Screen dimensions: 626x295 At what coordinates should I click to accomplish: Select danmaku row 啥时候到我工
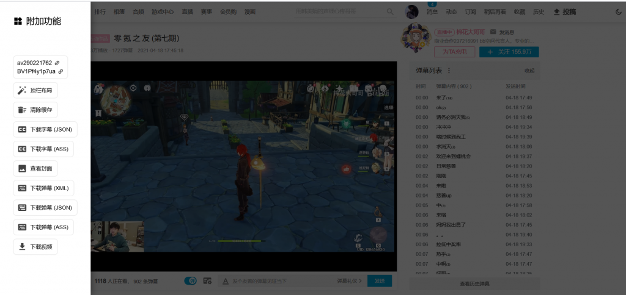tap(474, 137)
